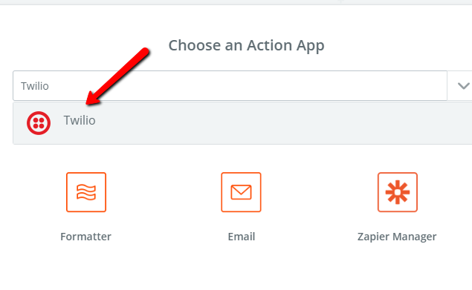Click the Choose an Action App heading
Viewport: 472px width, 290px height.
[x=246, y=46]
